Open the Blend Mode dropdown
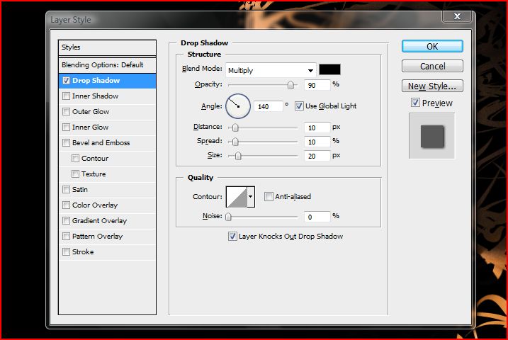Screen dimensions: 508x340 (271, 70)
